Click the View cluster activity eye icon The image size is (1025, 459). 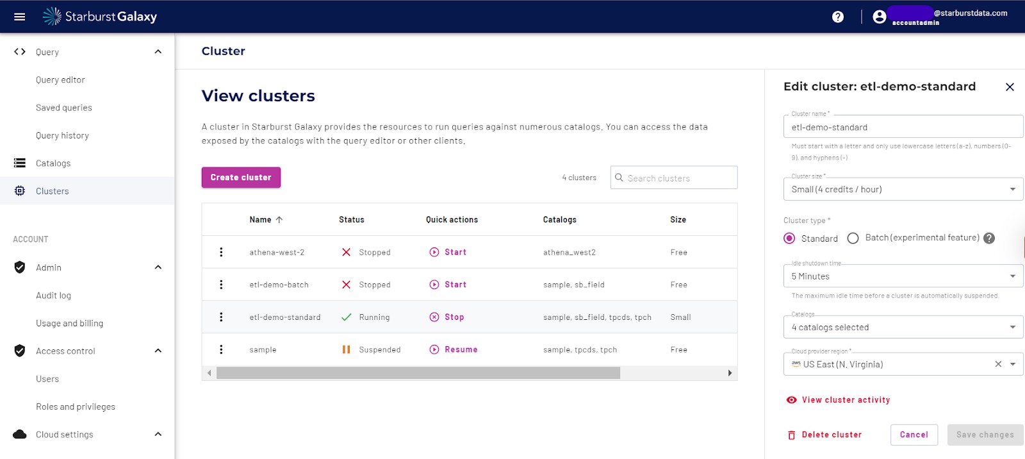[x=792, y=400]
